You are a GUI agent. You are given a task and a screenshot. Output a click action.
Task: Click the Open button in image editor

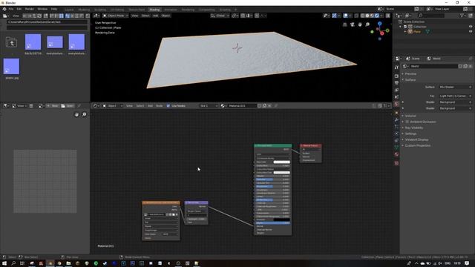click(x=68, y=106)
